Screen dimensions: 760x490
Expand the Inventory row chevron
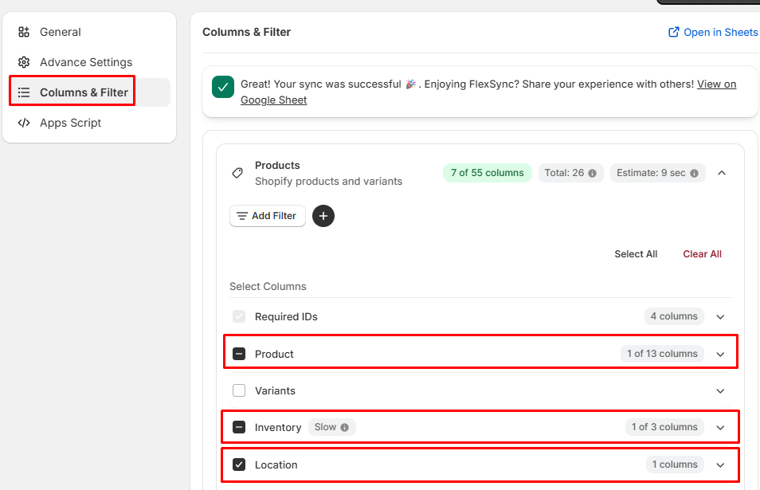[721, 428]
